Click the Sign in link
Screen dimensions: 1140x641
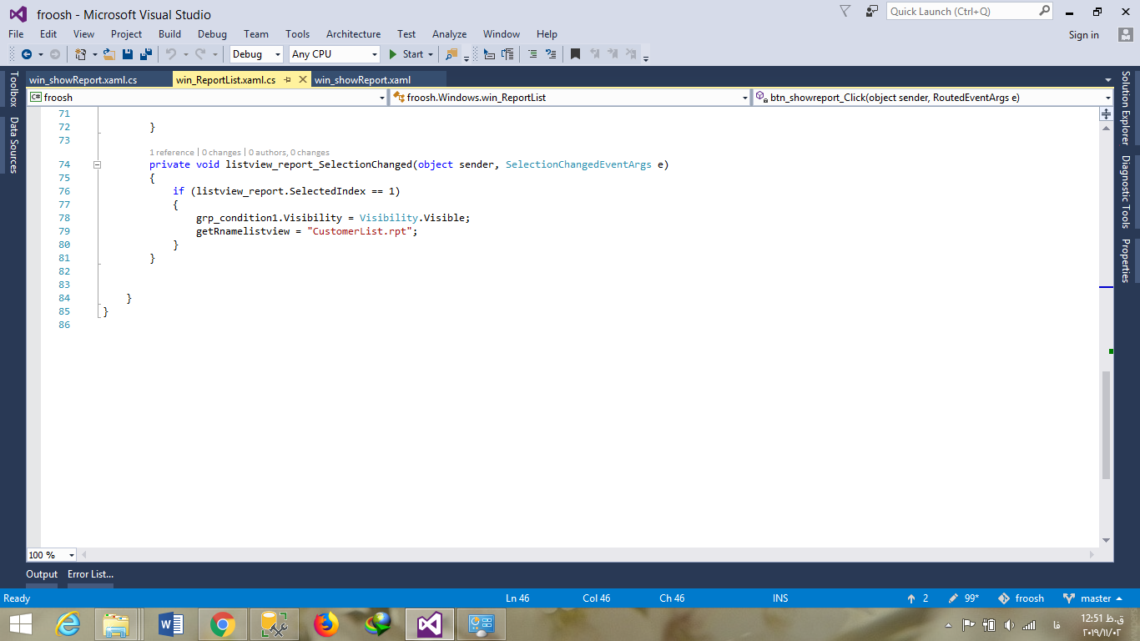(1083, 35)
